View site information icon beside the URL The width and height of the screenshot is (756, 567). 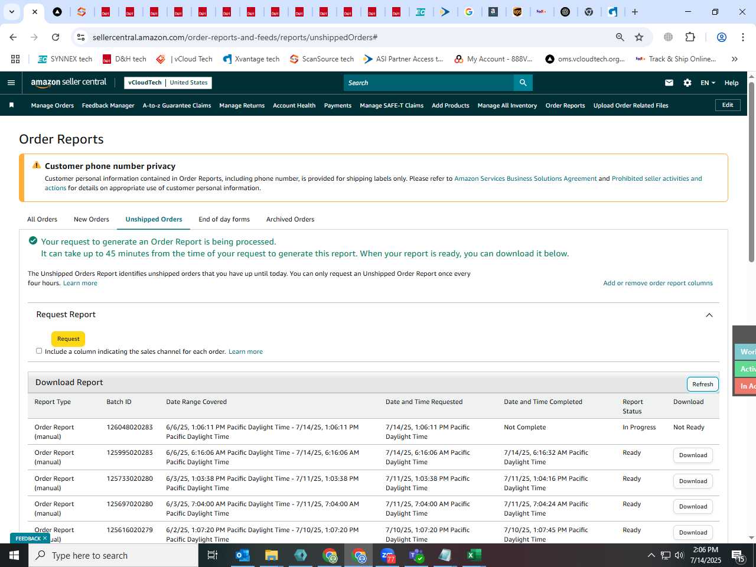(x=81, y=37)
